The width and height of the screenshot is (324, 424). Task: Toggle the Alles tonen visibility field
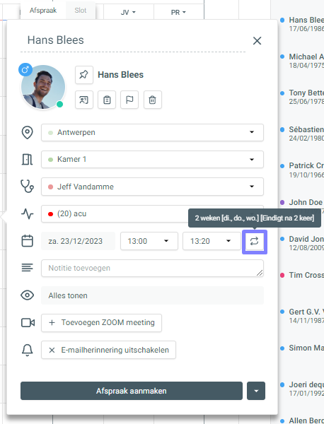click(152, 295)
